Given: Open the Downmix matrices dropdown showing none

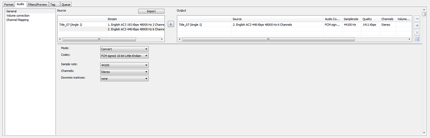Looking at the screenshot, I should tap(124, 79).
